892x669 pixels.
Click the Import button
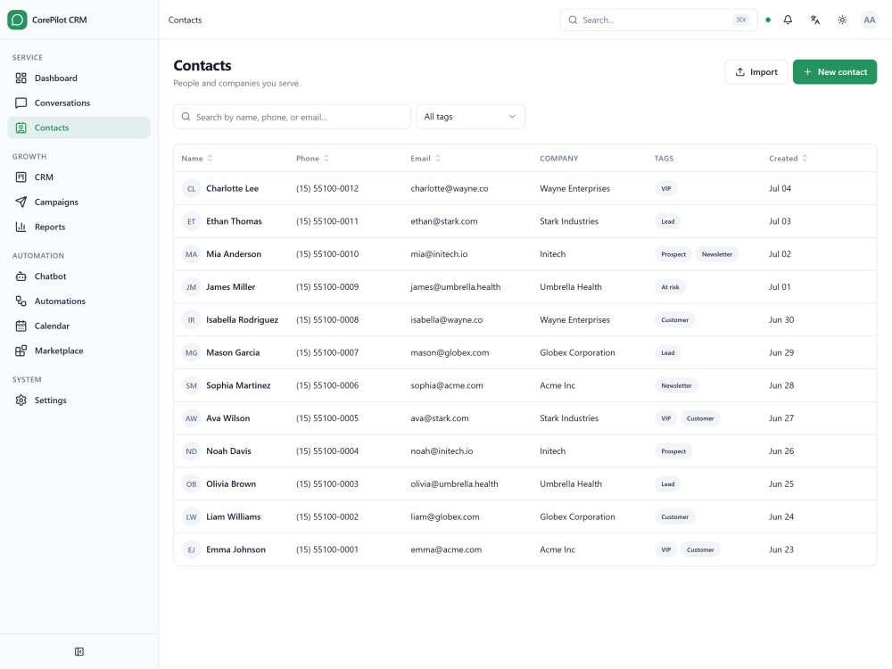point(756,71)
